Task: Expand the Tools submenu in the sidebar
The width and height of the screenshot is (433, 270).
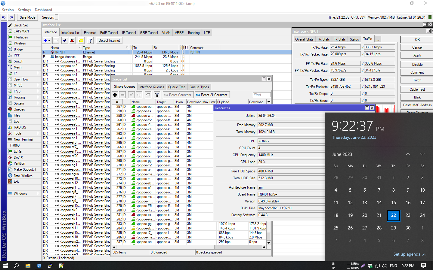Action: pyautogui.click(x=38, y=133)
